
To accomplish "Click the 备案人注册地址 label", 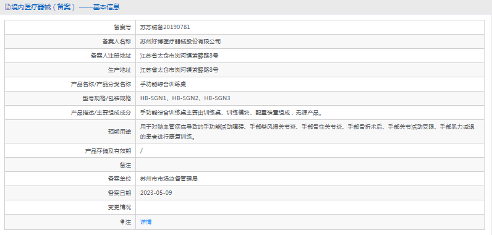I will (111, 56).
